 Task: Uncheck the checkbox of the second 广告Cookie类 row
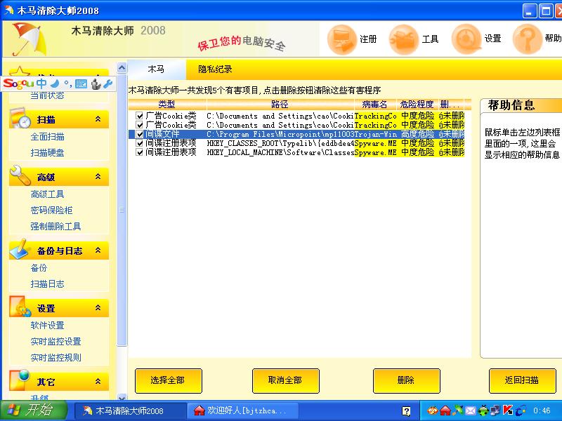coord(140,125)
